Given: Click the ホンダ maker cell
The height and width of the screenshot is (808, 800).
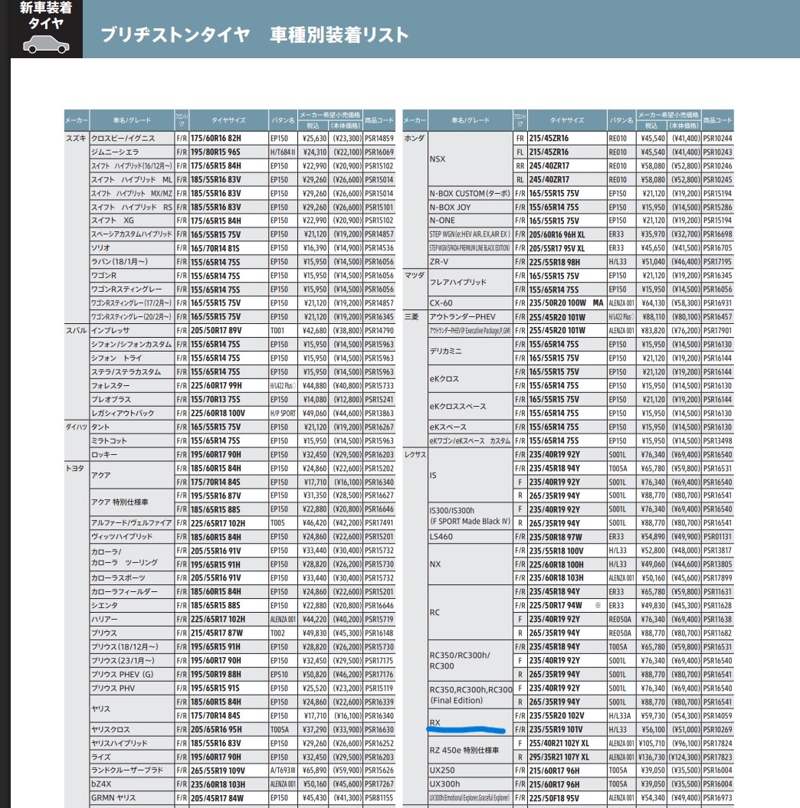Looking at the screenshot, I should 415,138.
